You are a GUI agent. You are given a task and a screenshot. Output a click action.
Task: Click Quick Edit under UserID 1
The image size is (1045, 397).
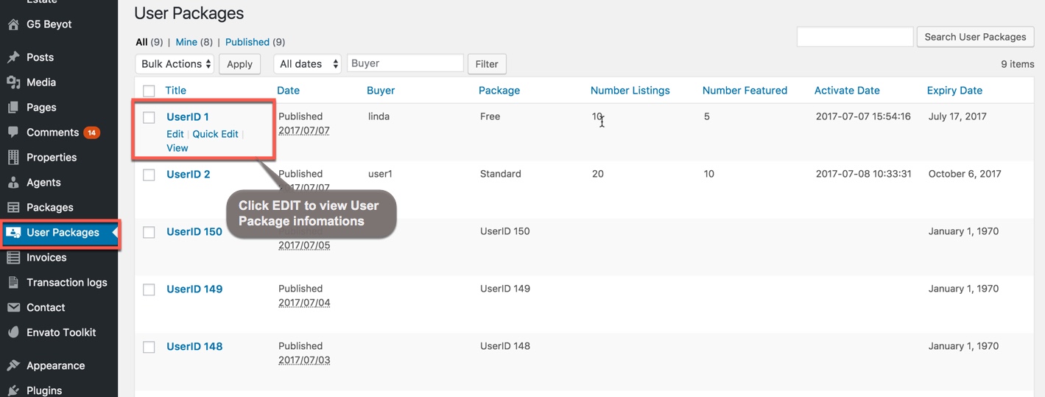click(216, 134)
